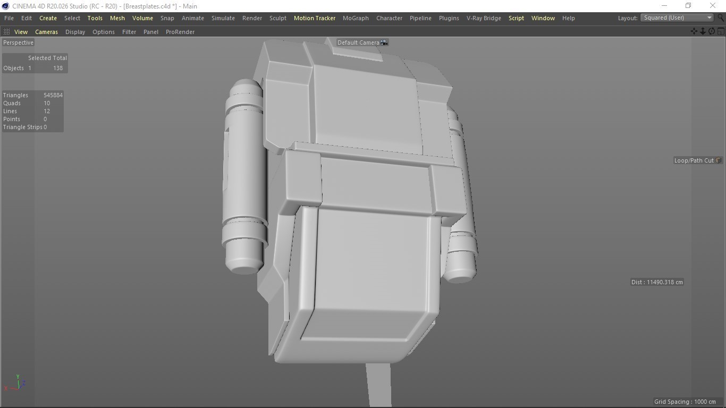The width and height of the screenshot is (726, 408).
Task: Click the Default Camera icon in viewport
Action: [384, 42]
